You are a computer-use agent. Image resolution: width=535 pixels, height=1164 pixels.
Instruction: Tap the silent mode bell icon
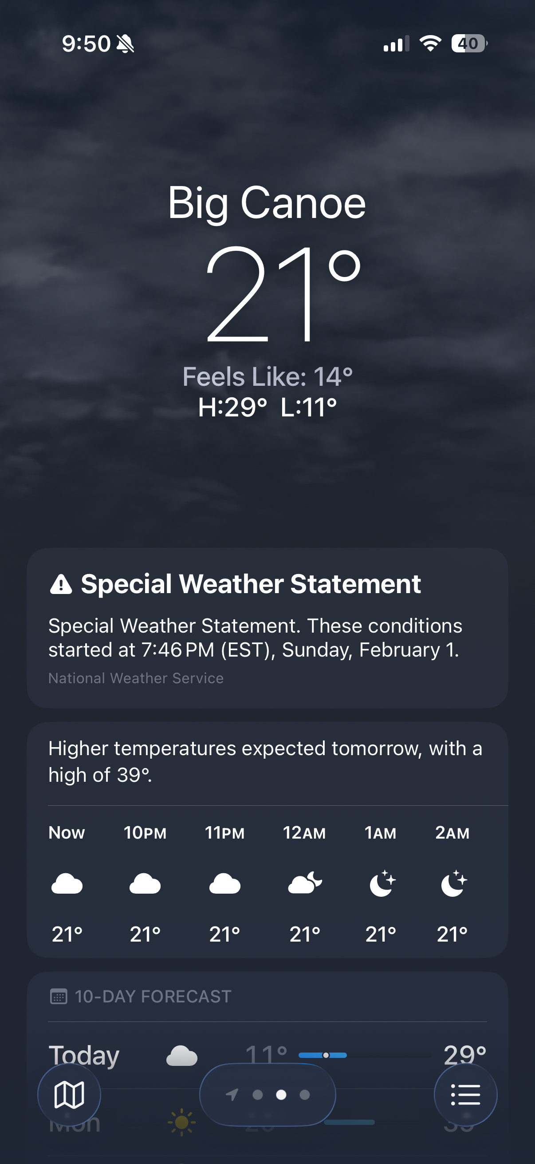125,44
